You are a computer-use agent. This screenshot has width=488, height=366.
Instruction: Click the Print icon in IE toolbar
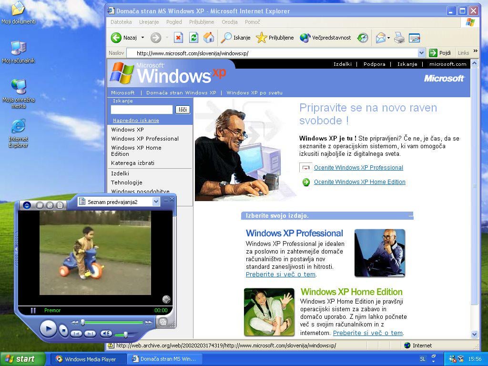(399, 38)
